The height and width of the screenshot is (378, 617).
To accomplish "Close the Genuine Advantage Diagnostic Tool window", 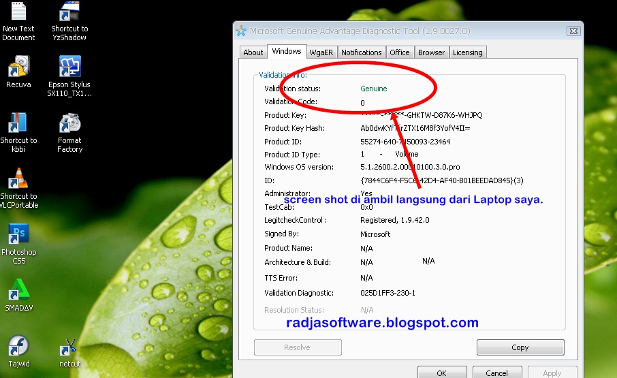I will 573,31.
